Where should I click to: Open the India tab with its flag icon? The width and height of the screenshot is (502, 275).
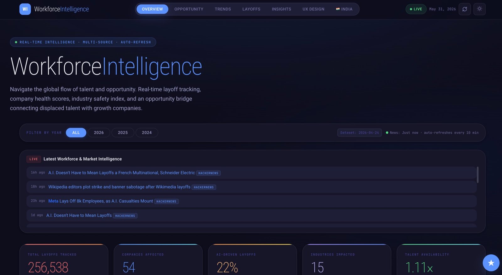344,9
